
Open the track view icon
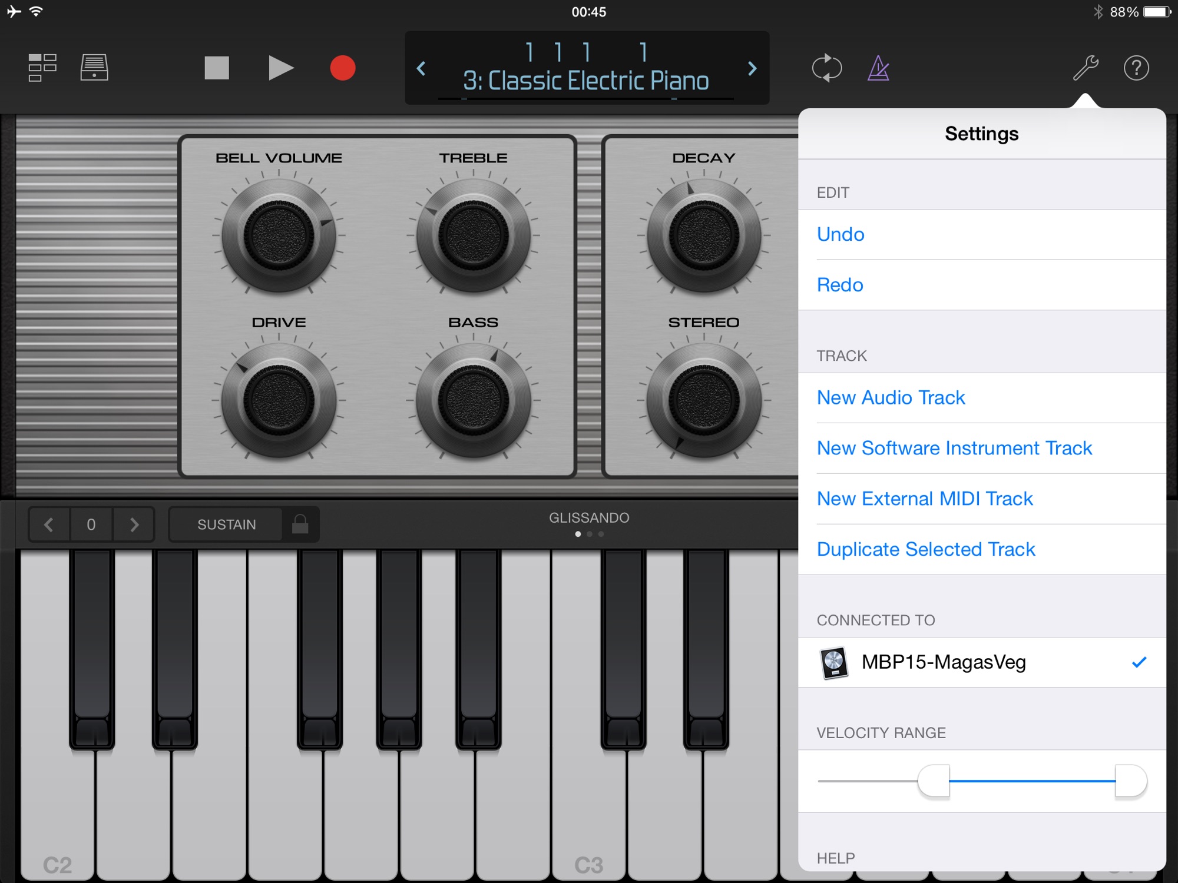pyautogui.click(x=42, y=68)
